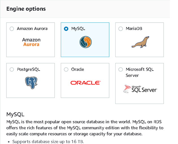
Task: Click the MySQL dolphin logo
Action: click(x=85, y=42)
